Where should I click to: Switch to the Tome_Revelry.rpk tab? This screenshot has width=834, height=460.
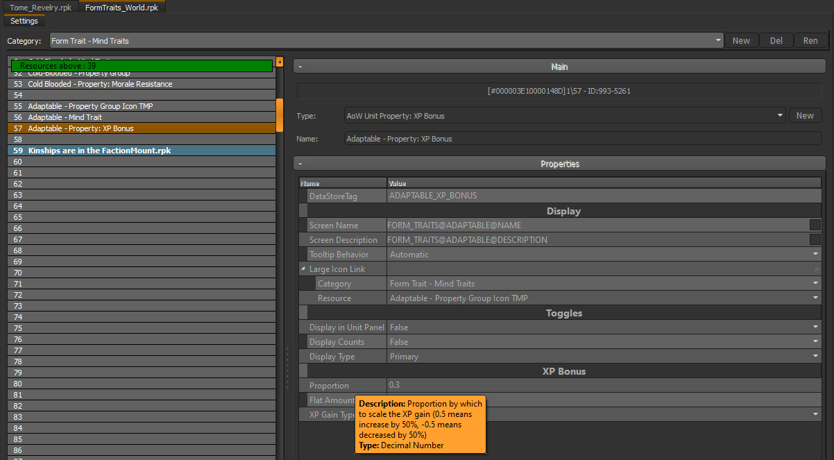[40, 7]
